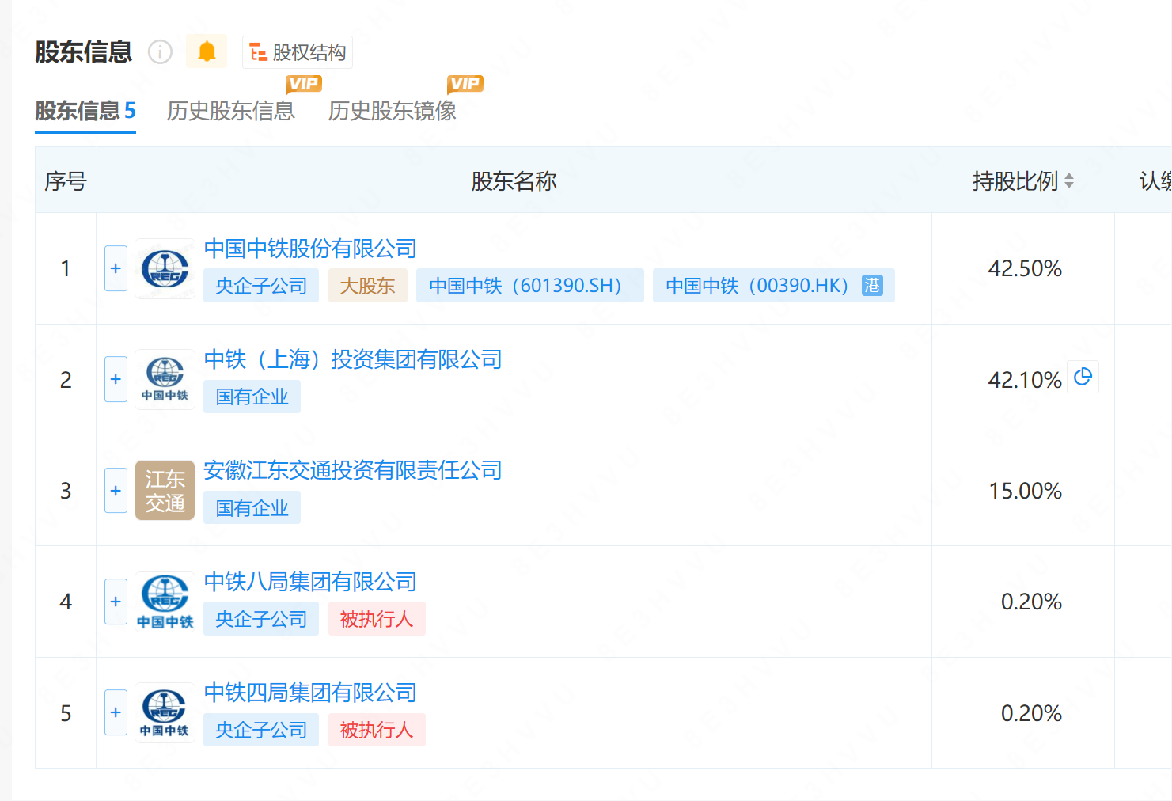Expand row 3 安徽江东交通投资 plus button
Screen dimensions: 1172x801
click(116, 491)
